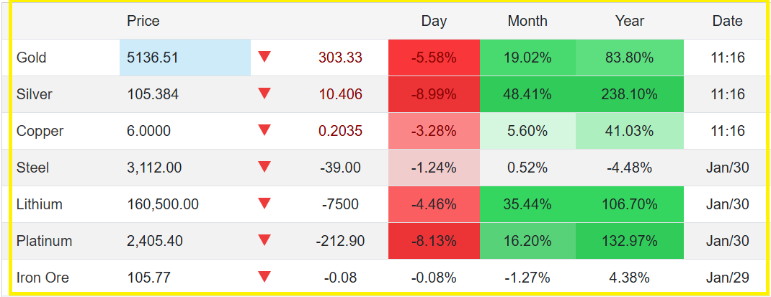Click the red down arrow in Copper row

[264, 130]
